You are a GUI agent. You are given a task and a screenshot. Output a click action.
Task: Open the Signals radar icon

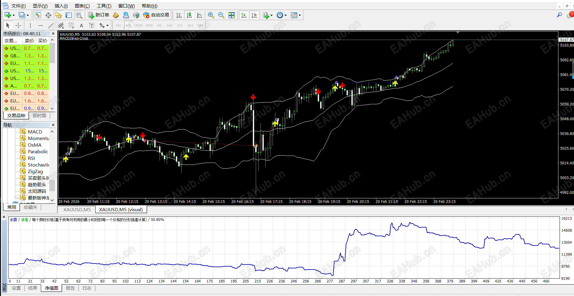[136, 15]
